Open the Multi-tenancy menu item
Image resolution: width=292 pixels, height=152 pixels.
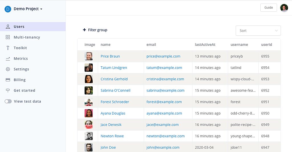(x=27, y=37)
